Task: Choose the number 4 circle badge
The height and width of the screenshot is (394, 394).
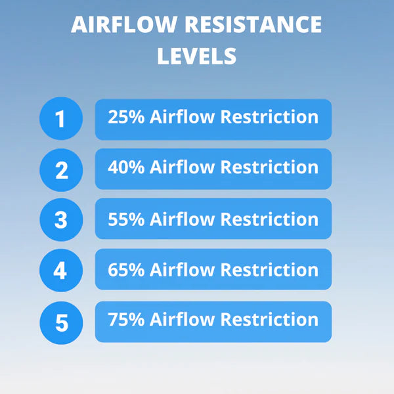Action: pyautogui.click(x=60, y=270)
